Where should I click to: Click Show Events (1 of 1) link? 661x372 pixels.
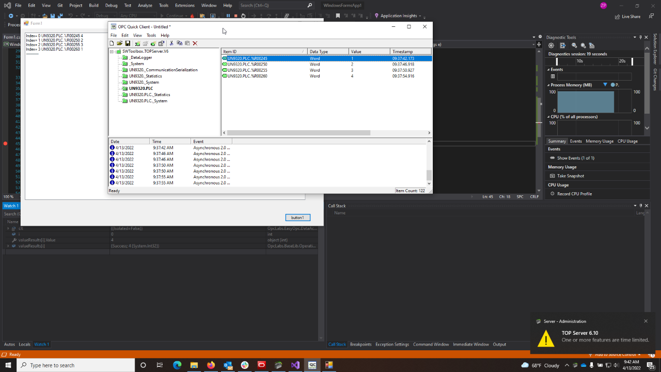[576, 158]
